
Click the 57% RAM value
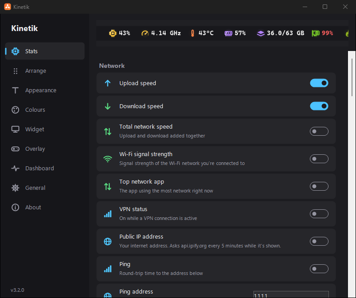(x=240, y=33)
